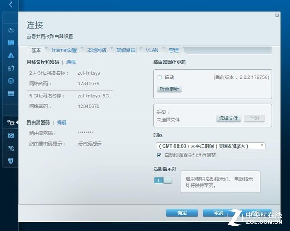Open the speed test gauge icon

click(11, 81)
